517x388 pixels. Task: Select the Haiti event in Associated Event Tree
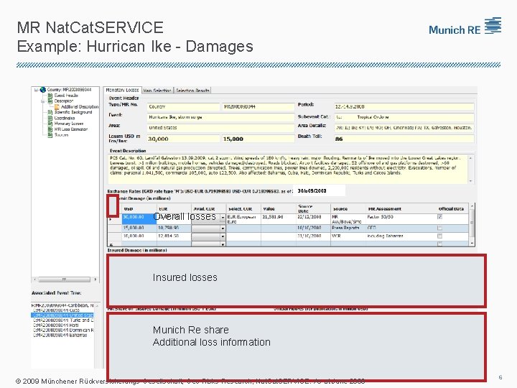pyautogui.click(x=56, y=325)
